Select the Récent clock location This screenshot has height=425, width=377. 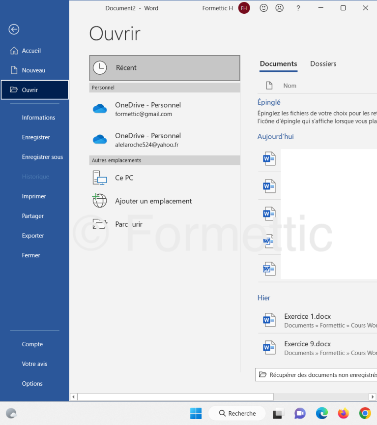[165, 68]
